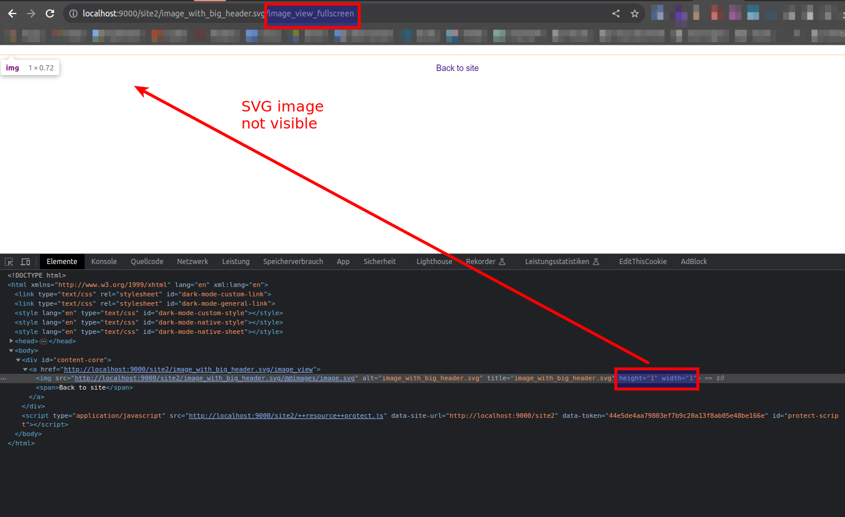Viewport: 845px width, 517px height.
Task: Click the Back to site link
Action: pos(457,68)
